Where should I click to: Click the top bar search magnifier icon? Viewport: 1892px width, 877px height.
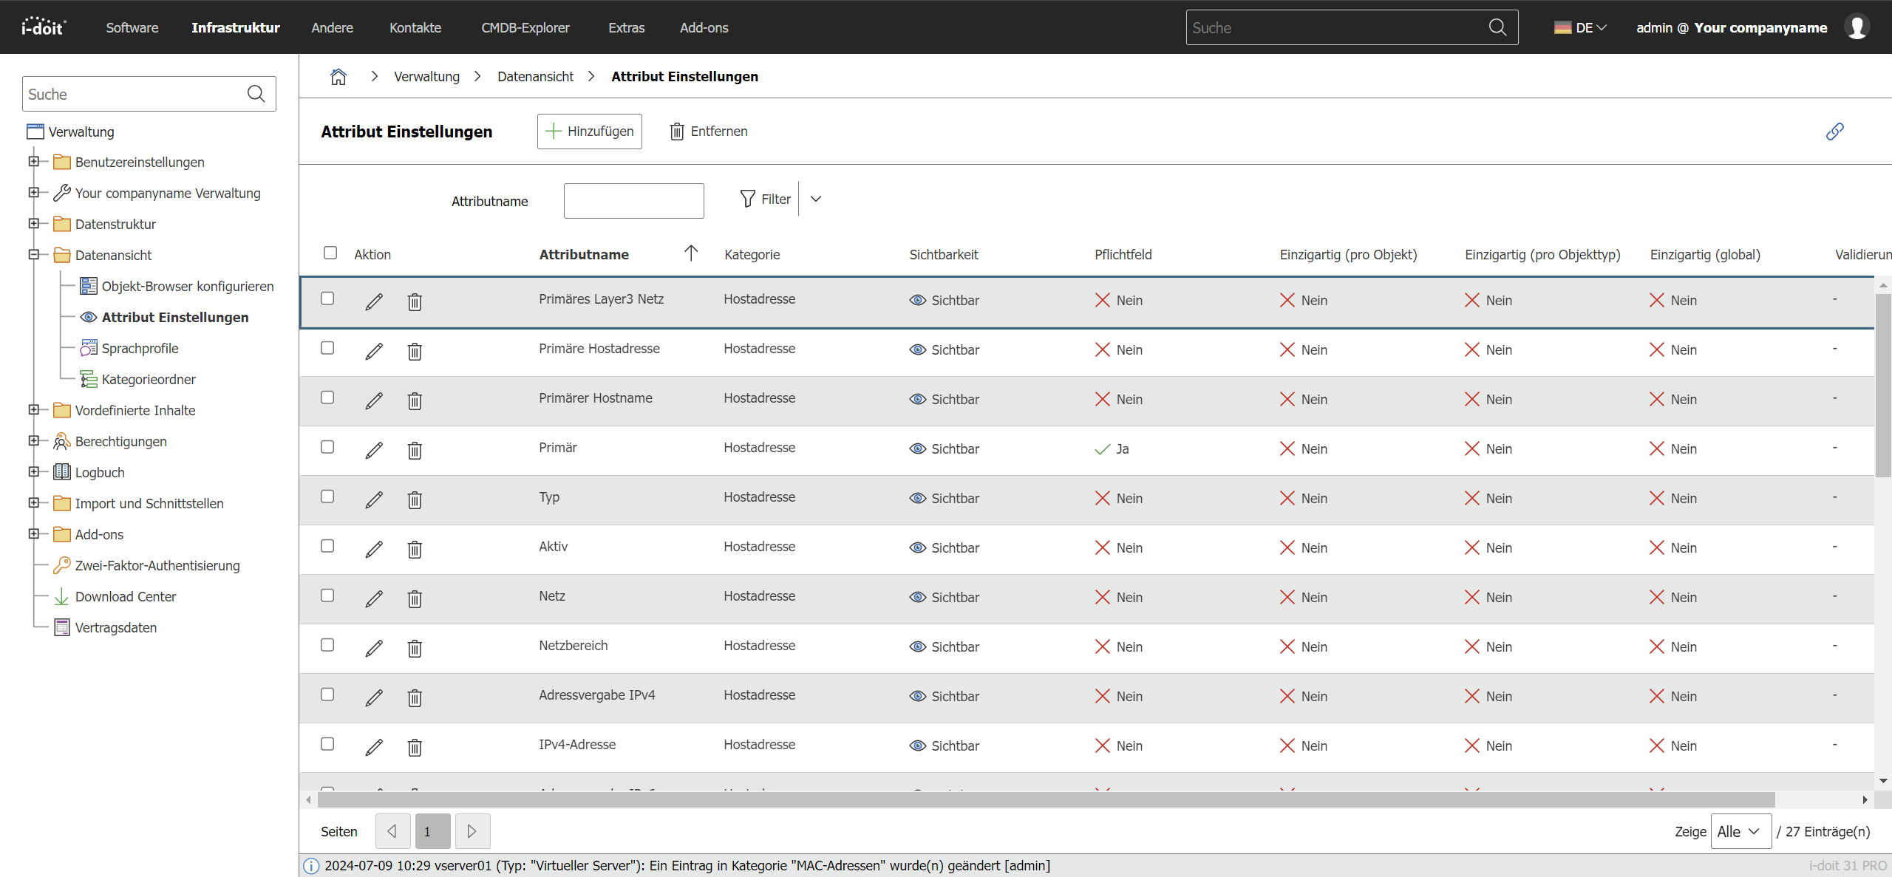pyautogui.click(x=1497, y=27)
